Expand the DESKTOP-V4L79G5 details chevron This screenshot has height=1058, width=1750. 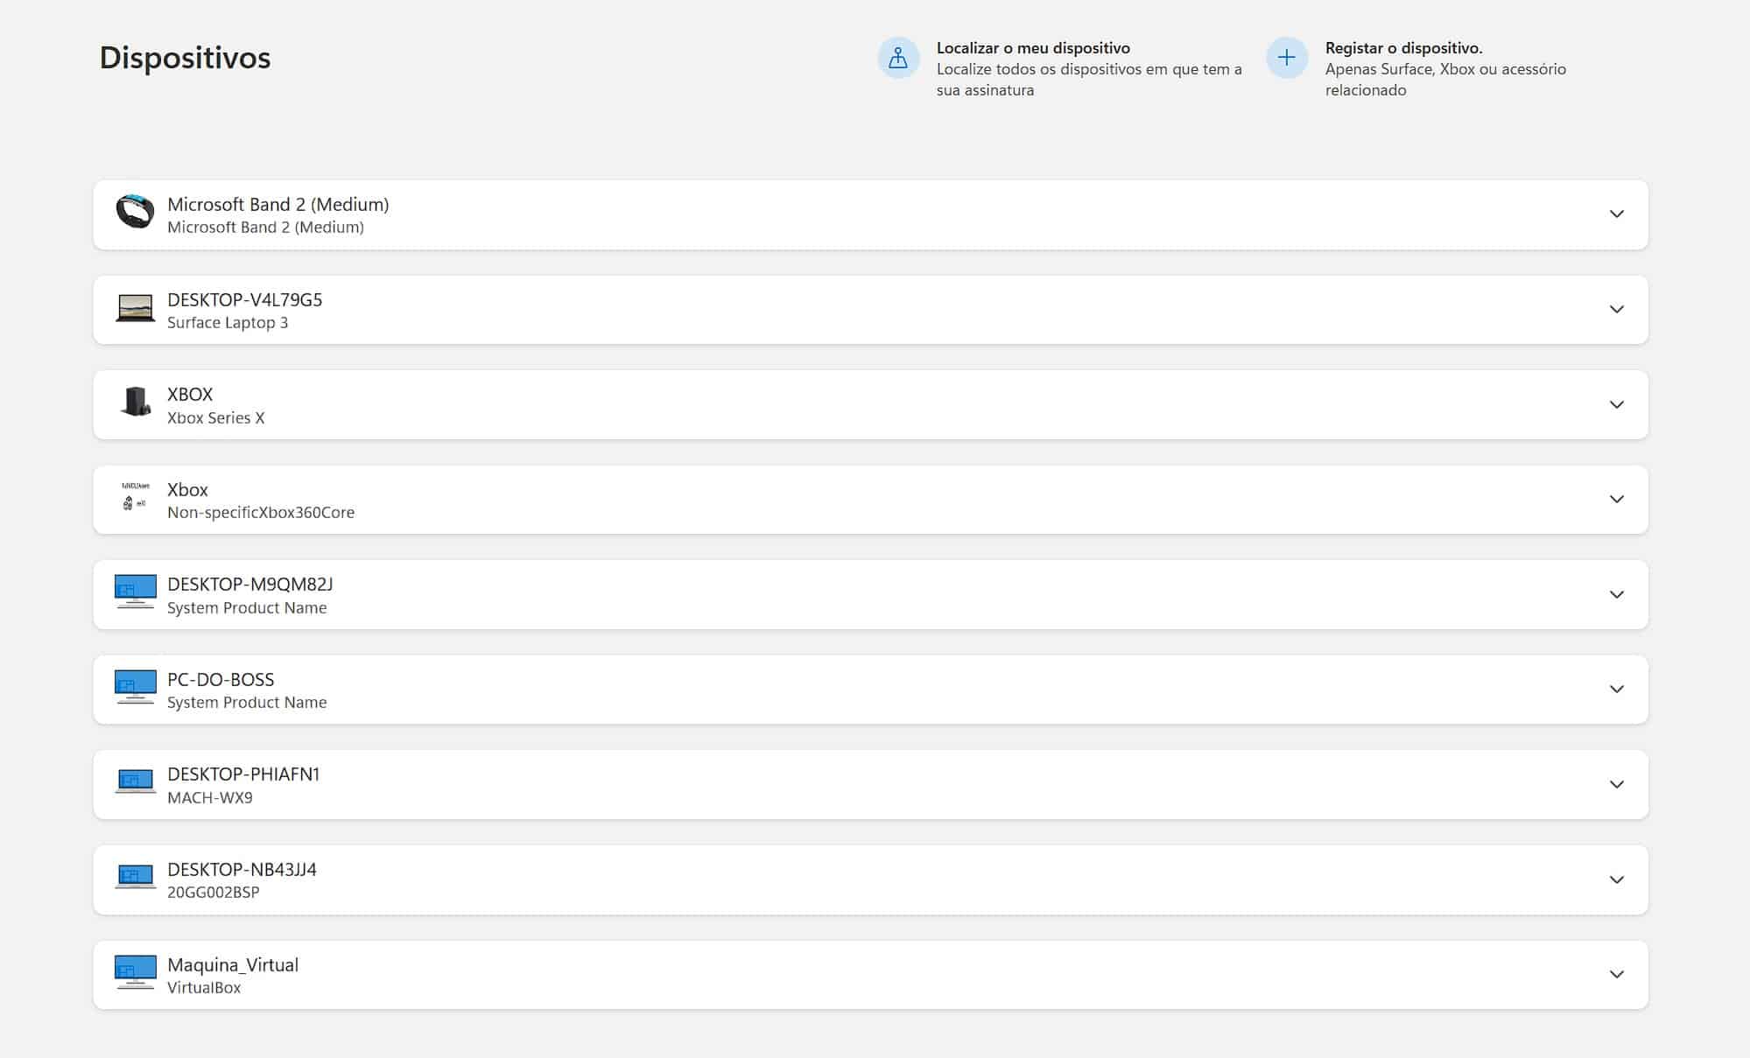[x=1616, y=310]
